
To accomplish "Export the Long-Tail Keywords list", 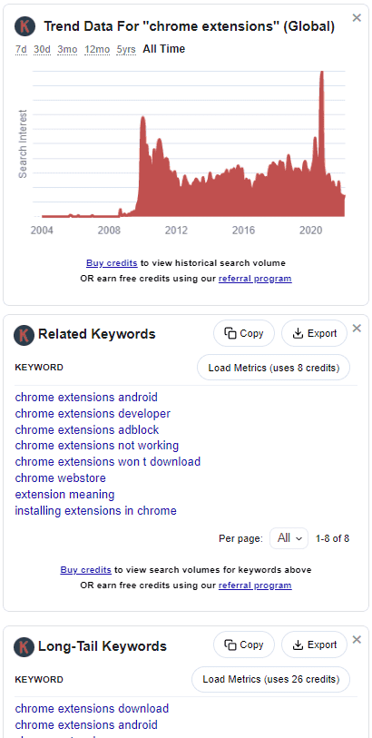I will tap(315, 645).
